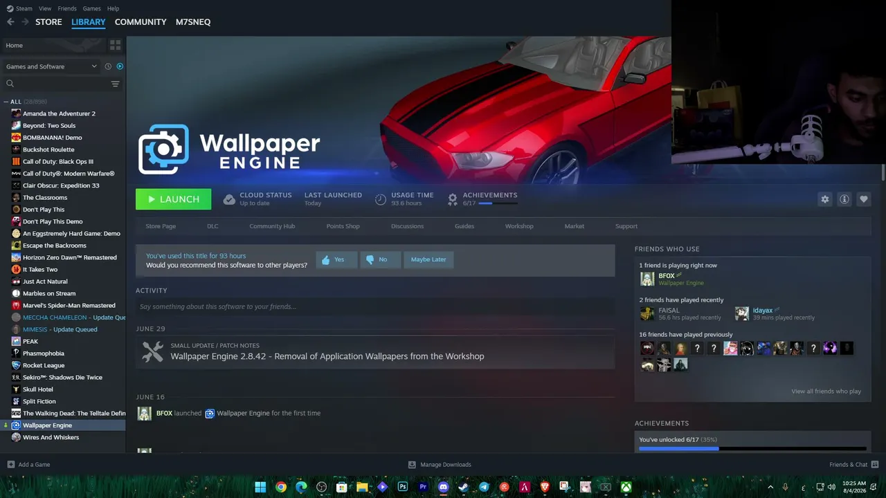Image resolution: width=886 pixels, height=498 pixels.
Task: Show hidden system tray icons
Action: pyautogui.click(x=770, y=487)
